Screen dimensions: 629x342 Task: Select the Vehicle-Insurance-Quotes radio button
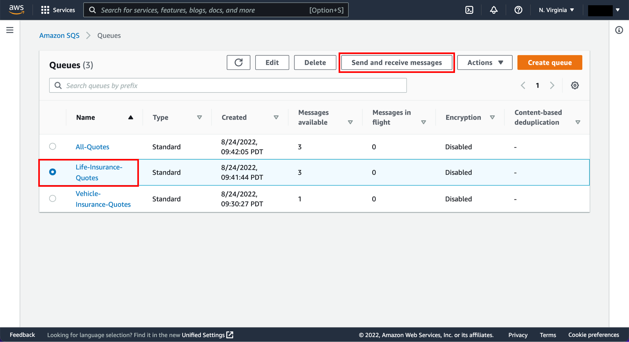point(53,198)
